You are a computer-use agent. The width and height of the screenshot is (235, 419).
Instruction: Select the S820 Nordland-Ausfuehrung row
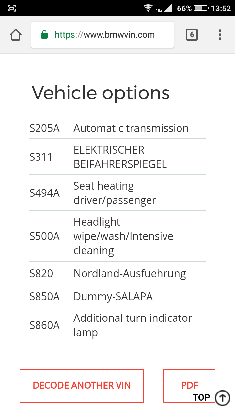click(x=117, y=273)
